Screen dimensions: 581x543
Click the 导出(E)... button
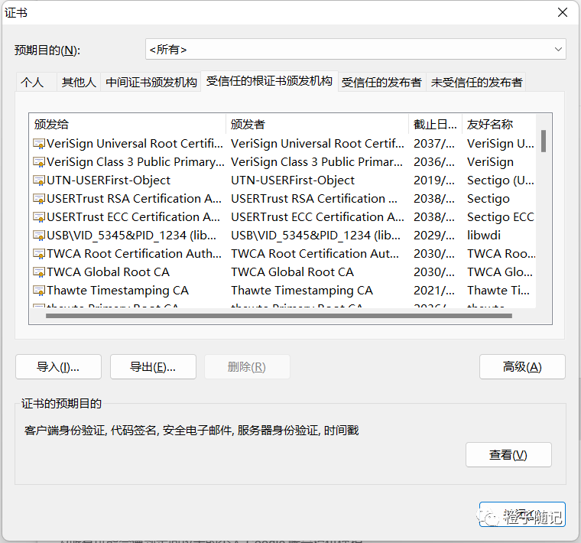pos(153,367)
